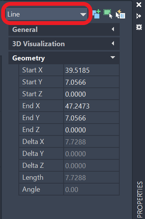This screenshot has height=219, width=145.
Task: Edit the Start X value 39.5185
Action: click(91, 70)
